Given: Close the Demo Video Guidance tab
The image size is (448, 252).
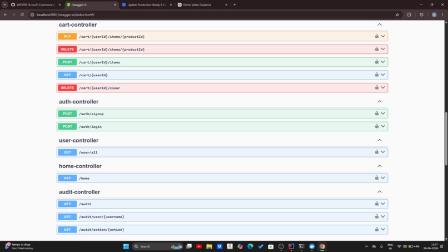Looking at the screenshot, I should [226, 5].
